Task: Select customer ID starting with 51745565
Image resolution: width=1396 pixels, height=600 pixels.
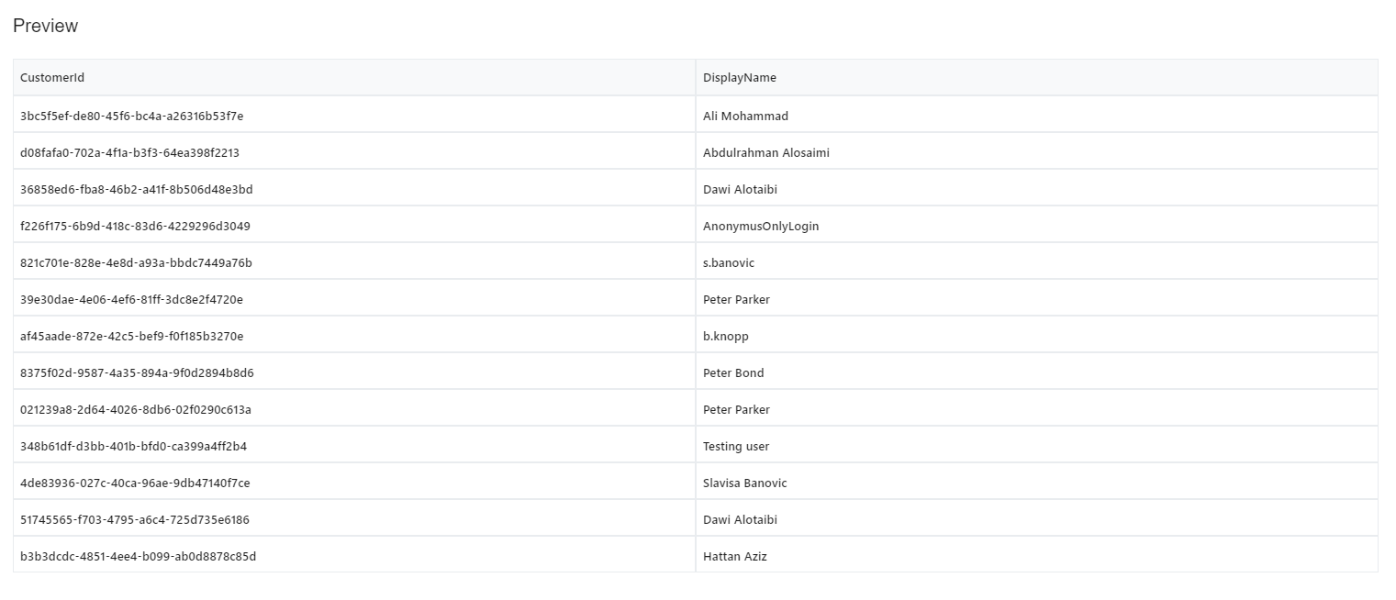Action: [134, 520]
